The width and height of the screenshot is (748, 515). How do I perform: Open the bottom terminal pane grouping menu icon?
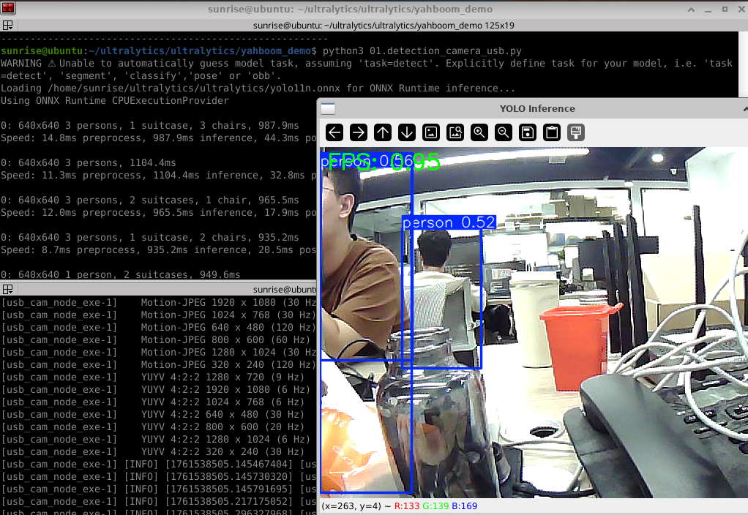pos(7,290)
